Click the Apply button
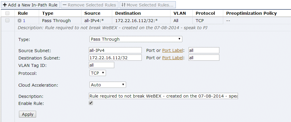291x122 pixels. [x=28, y=114]
